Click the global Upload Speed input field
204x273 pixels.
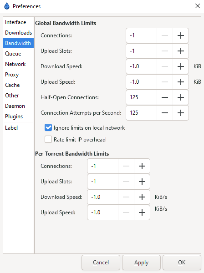click(x=141, y=82)
